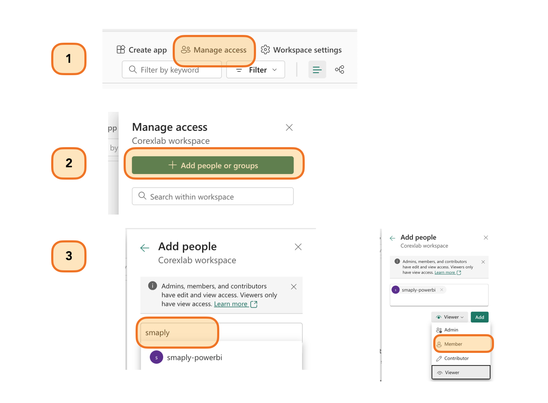Choose Contributor role from the menu
548x403 pixels.
(461, 358)
